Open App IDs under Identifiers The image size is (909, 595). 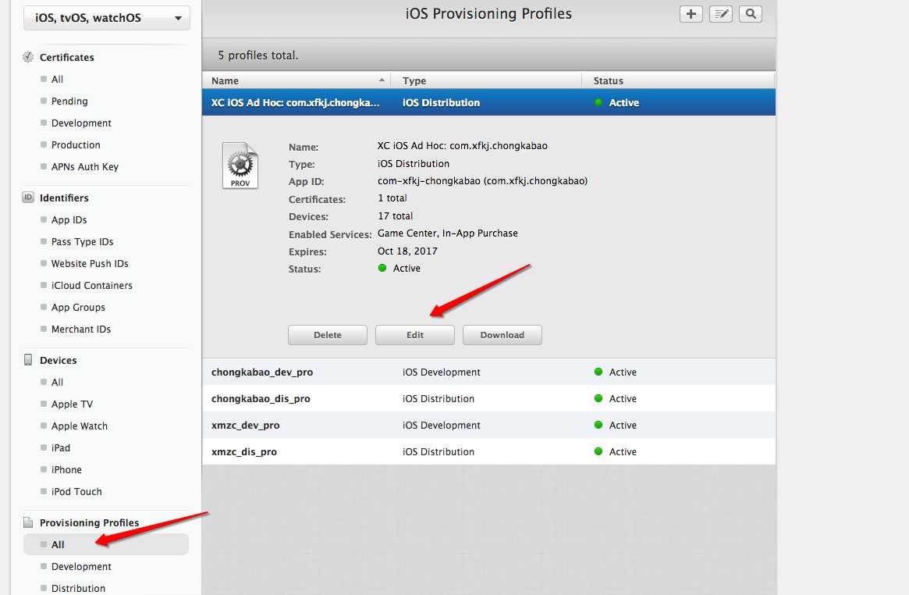coord(69,219)
